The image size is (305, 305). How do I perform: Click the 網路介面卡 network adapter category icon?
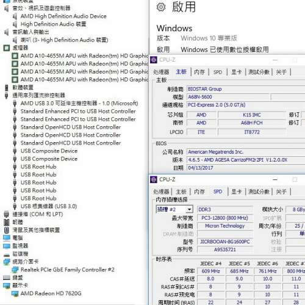pos(7,262)
